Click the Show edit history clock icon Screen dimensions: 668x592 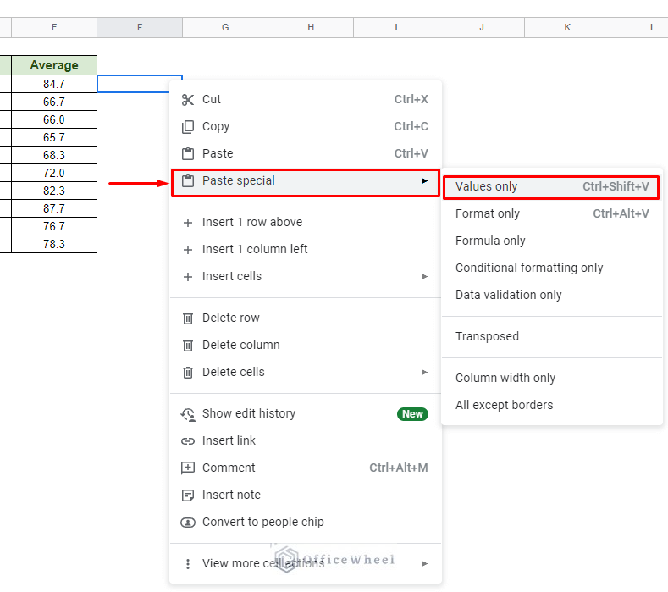[187, 414]
